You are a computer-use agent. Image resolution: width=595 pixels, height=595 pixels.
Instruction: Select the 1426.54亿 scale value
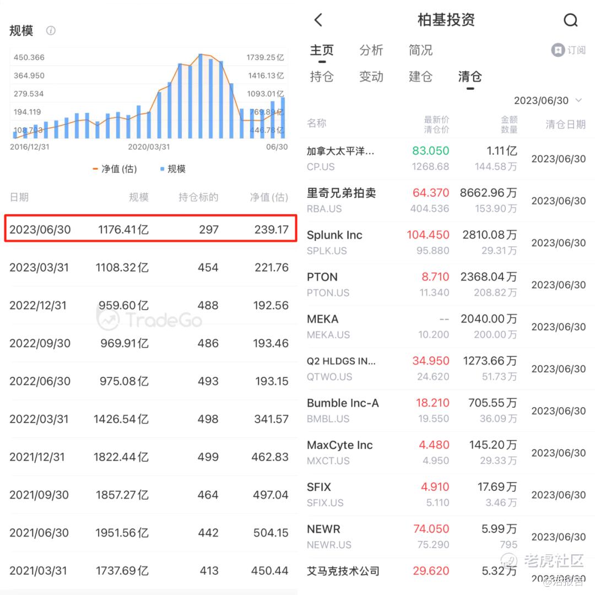[121, 419]
